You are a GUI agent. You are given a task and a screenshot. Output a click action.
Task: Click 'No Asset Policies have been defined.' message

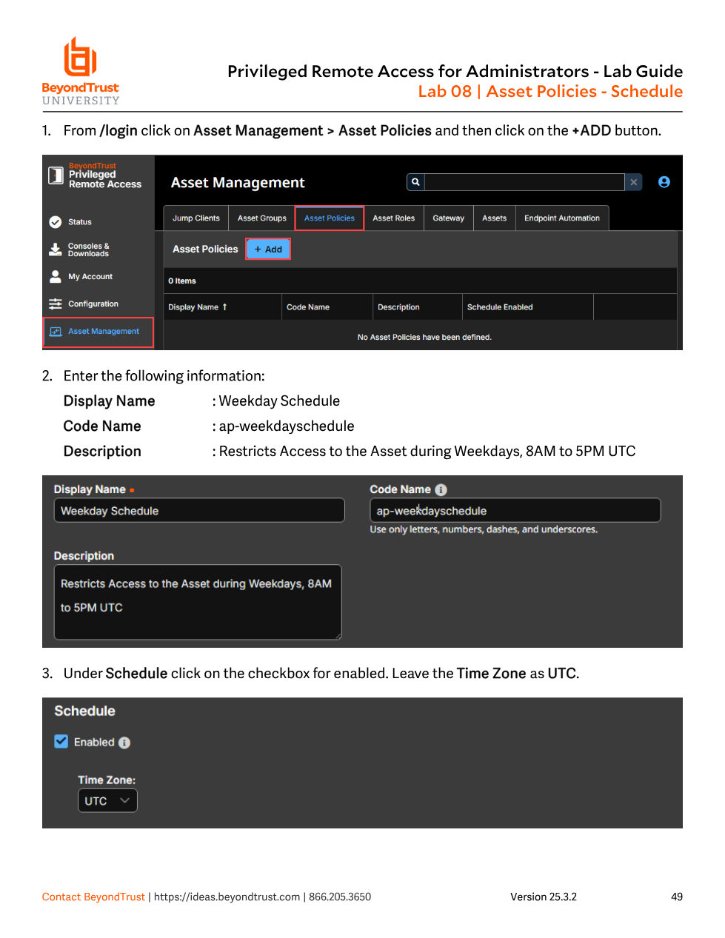click(424, 338)
